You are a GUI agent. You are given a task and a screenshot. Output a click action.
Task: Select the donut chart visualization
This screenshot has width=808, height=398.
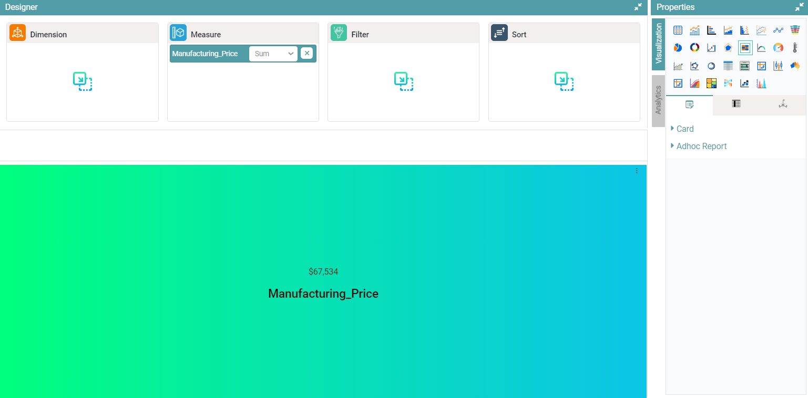tap(694, 48)
